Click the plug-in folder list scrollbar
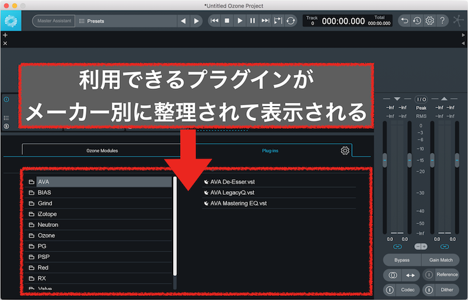Viewport: 468px width, 300px height. (175, 226)
